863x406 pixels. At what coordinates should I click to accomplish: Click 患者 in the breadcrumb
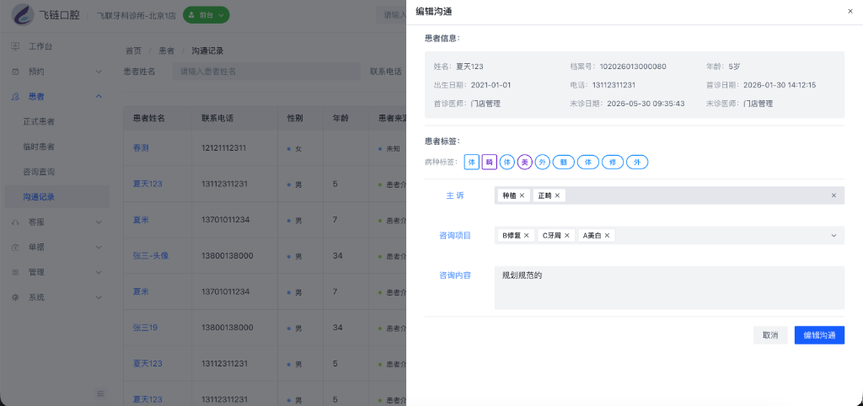pyautogui.click(x=167, y=51)
